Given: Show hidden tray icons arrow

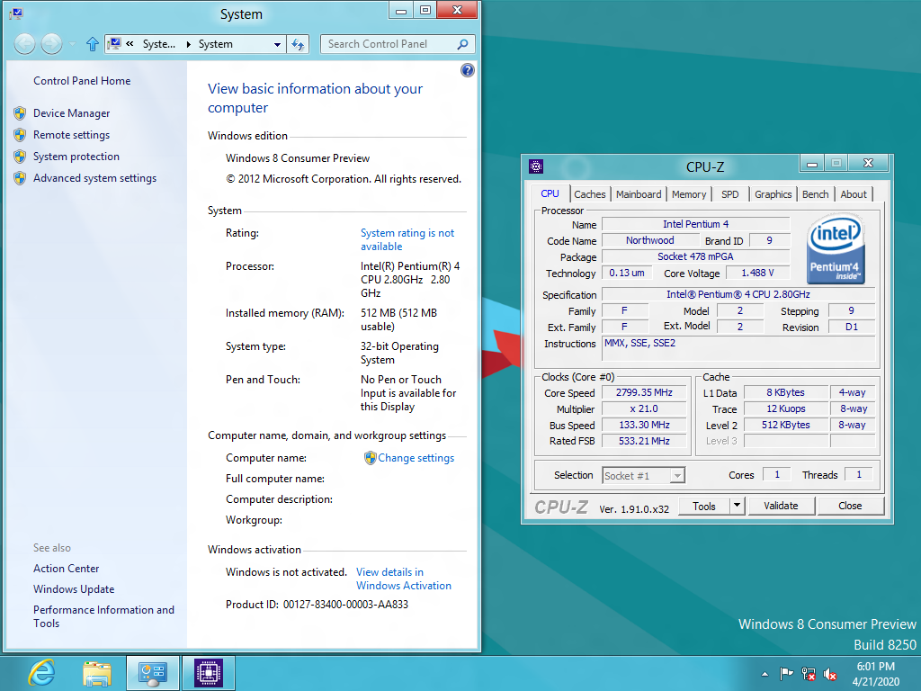Looking at the screenshot, I should tap(765, 674).
